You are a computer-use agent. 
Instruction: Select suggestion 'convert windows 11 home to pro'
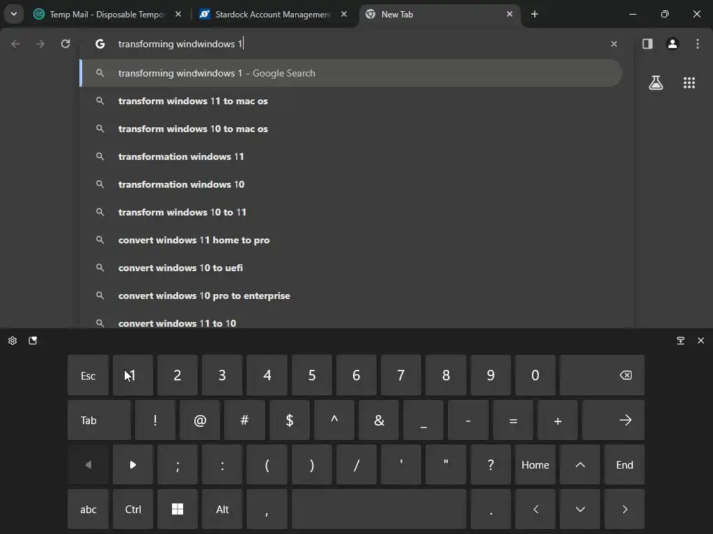coord(351,240)
